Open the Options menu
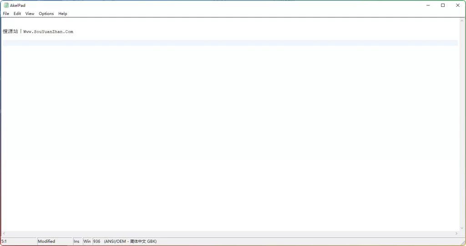 pos(46,14)
